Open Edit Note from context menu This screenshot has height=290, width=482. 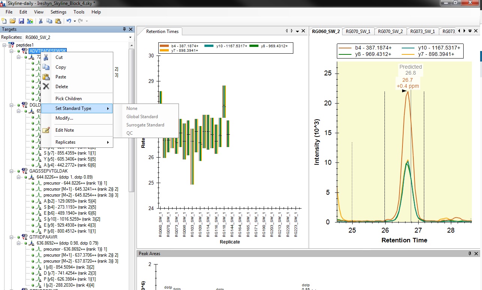(65, 130)
